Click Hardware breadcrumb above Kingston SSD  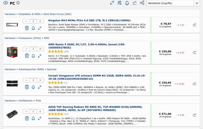tap(10, 14)
